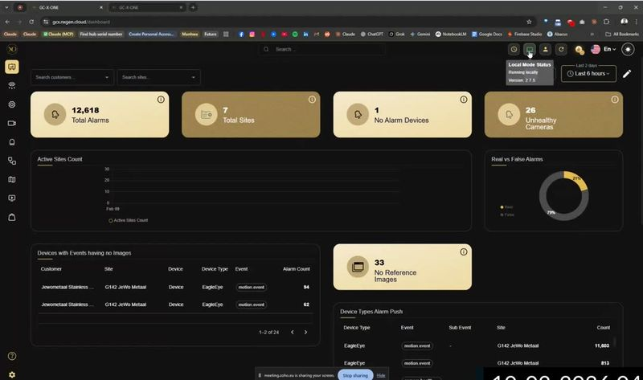Click the Sub Event column header

click(x=460, y=328)
